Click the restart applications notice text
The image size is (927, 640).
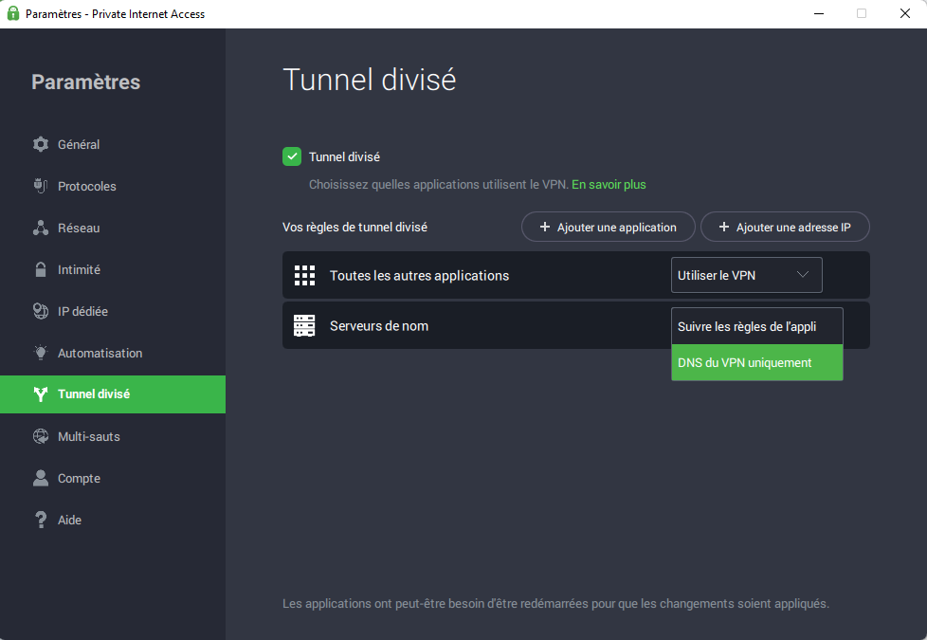555,603
